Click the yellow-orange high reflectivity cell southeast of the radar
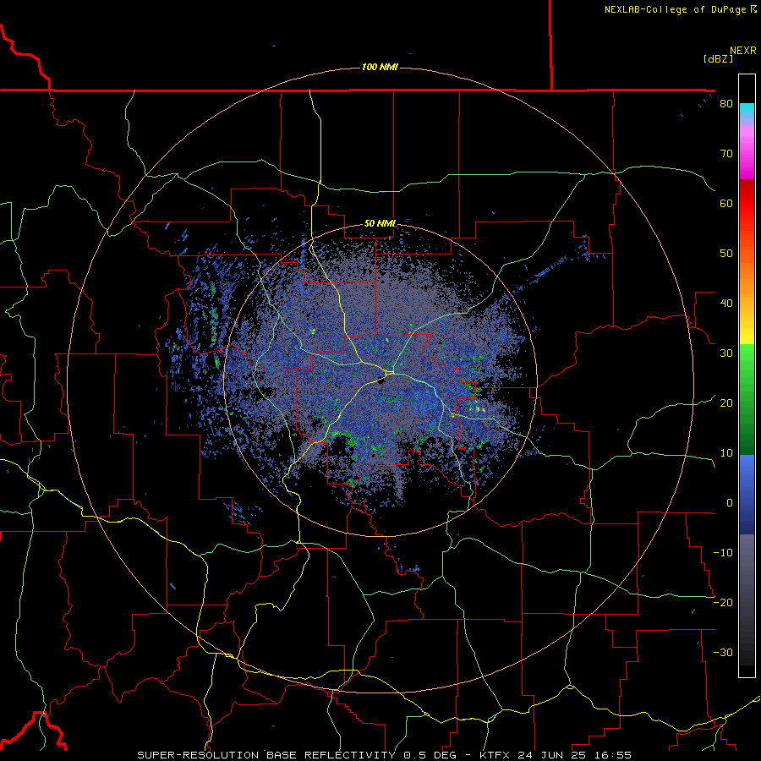The height and width of the screenshot is (761, 761). 480,410
